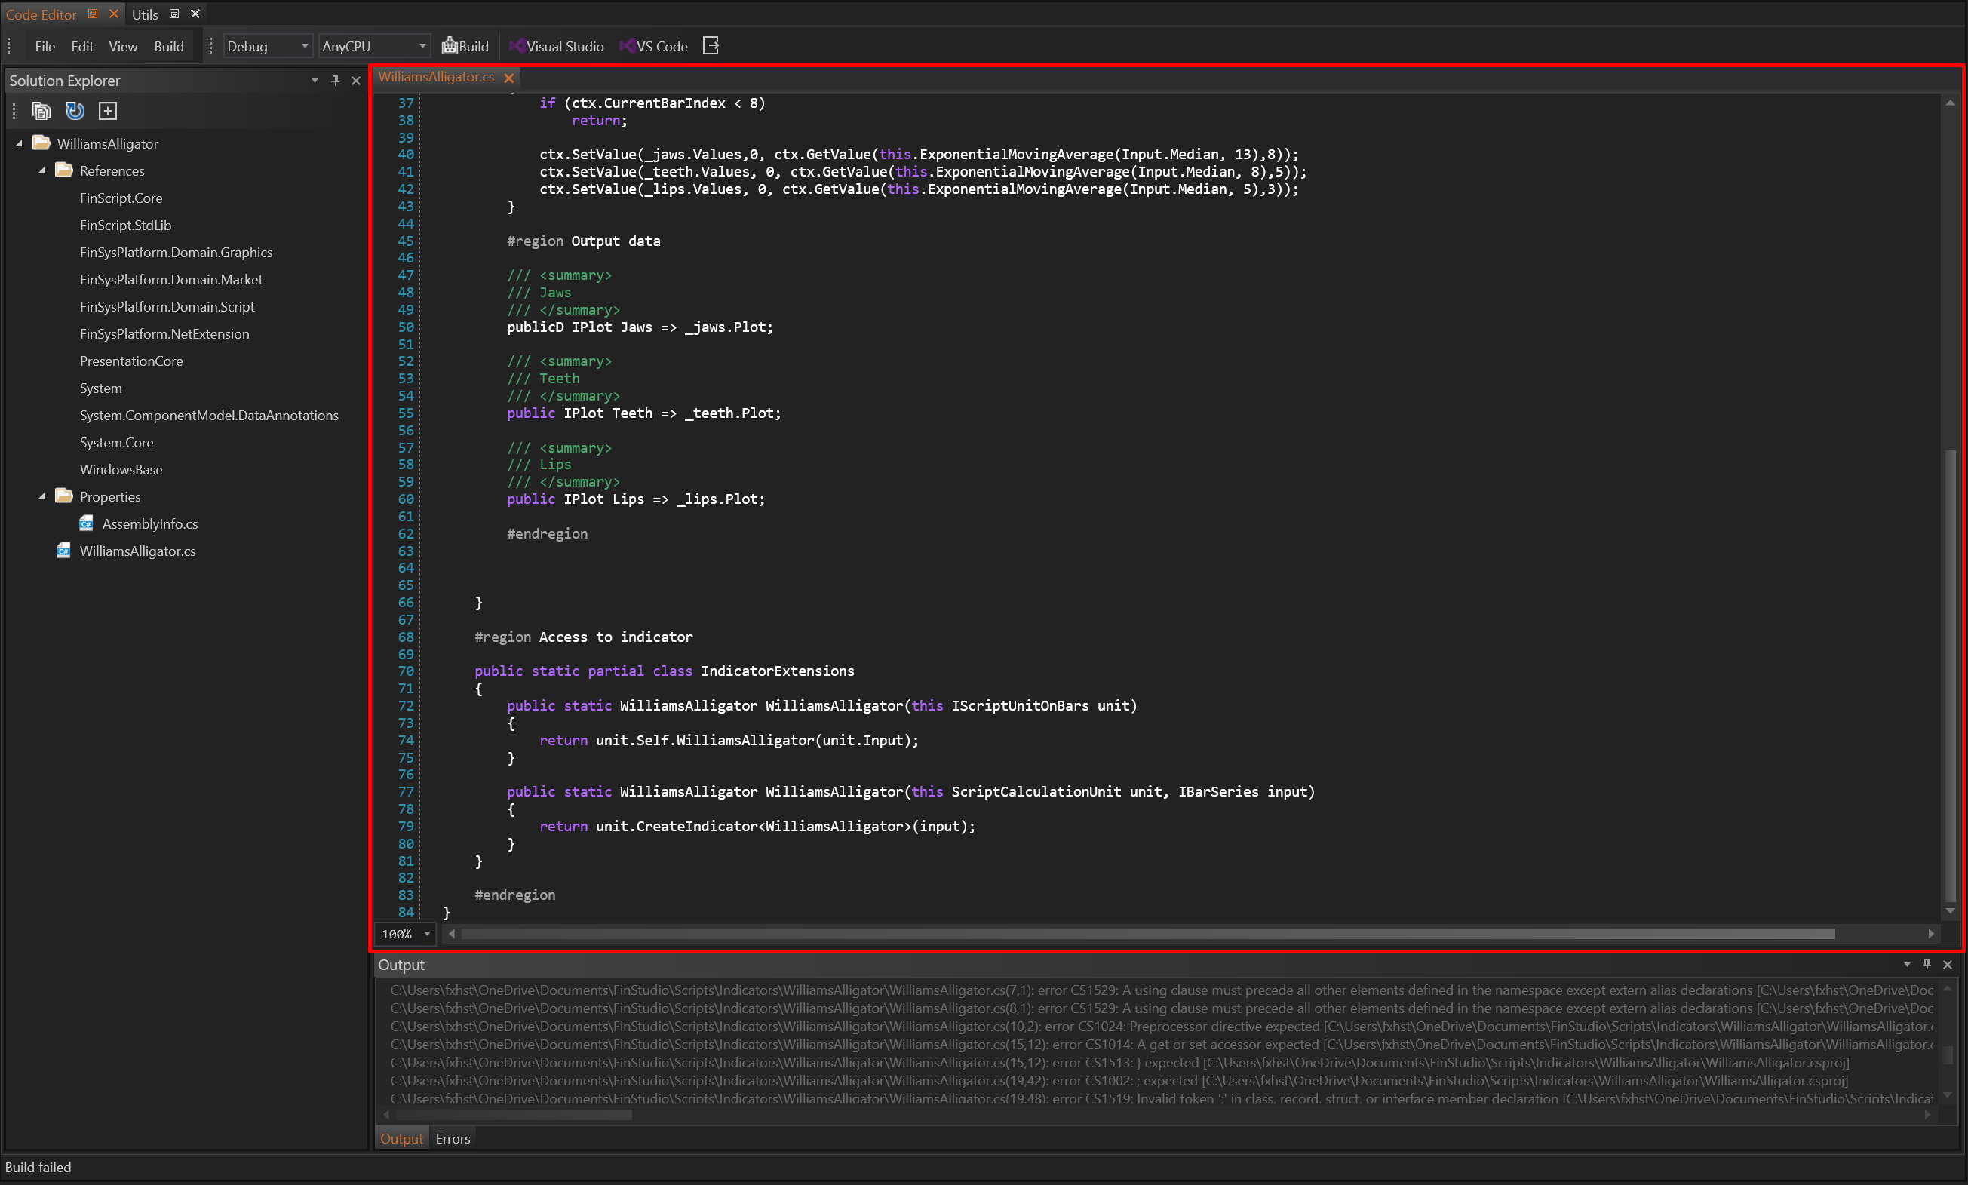Image resolution: width=1968 pixels, height=1185 pixels.
Task: Collapse the References folder
Action: pos(41,171)
